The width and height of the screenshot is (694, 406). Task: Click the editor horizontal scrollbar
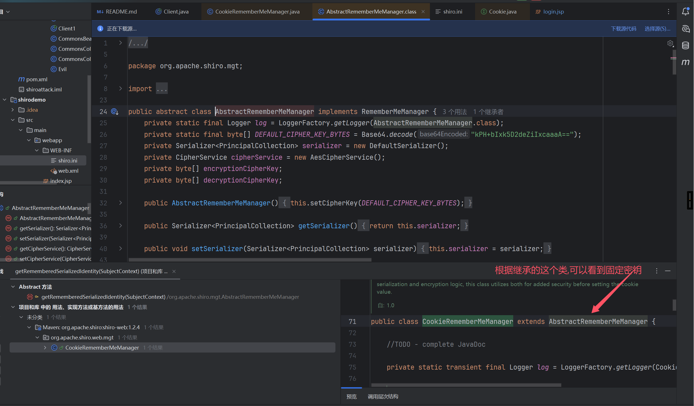pos(250,259)
